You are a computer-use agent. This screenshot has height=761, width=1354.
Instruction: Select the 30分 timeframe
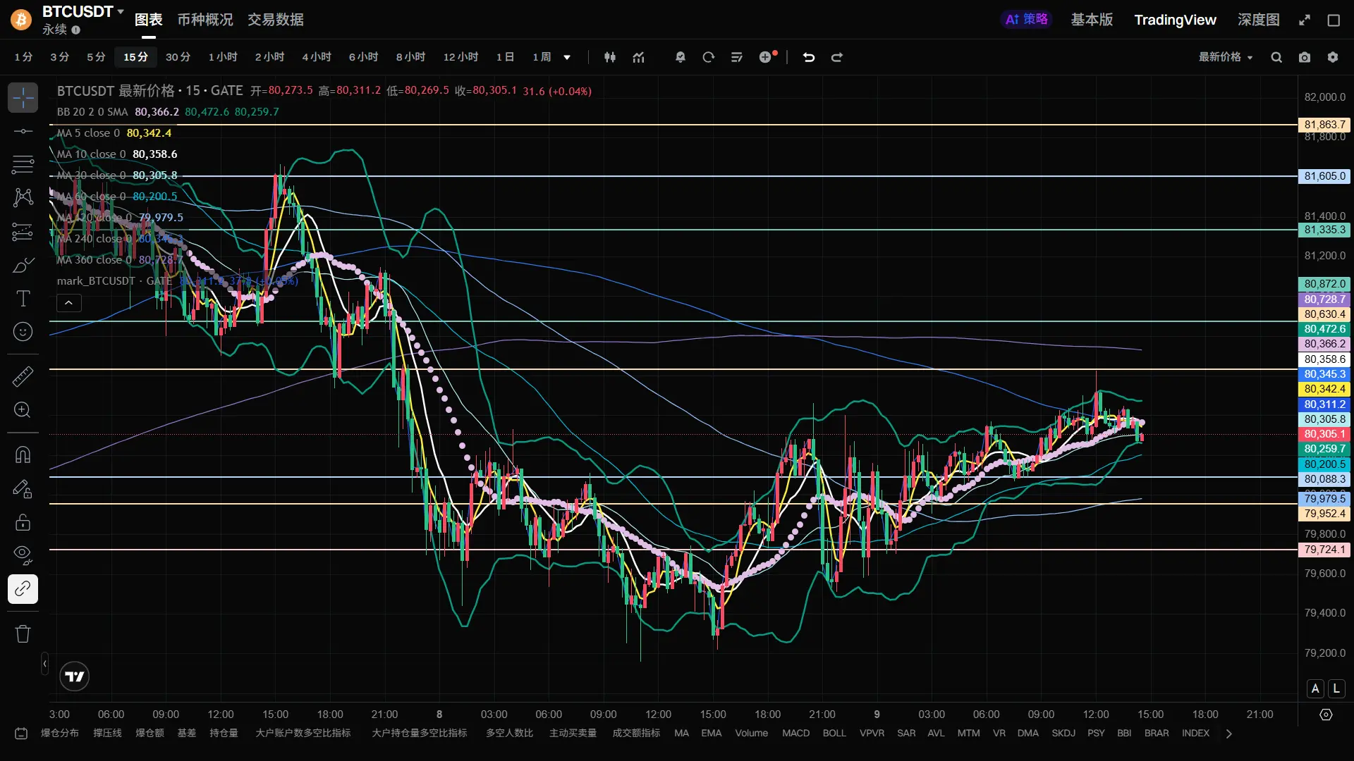(x=178, y=57)
